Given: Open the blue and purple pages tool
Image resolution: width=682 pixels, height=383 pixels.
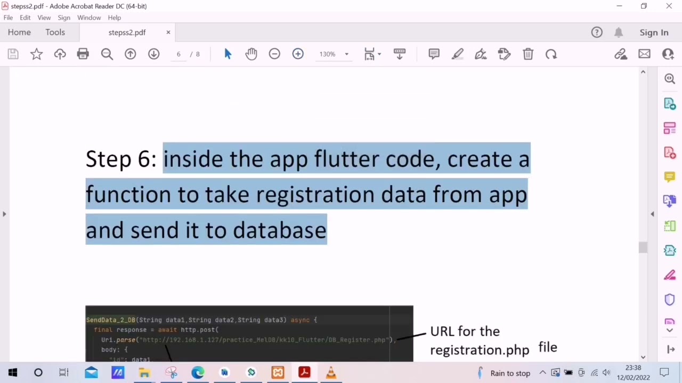Looking at the screenshot, I should coord(670,201).
